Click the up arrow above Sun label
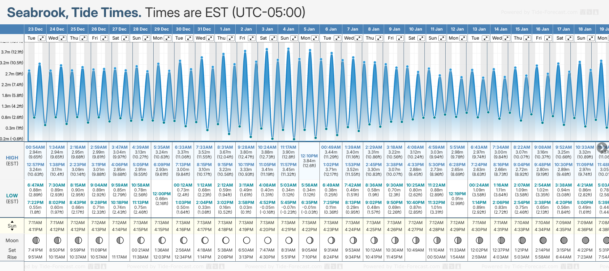 pos(12,222)
